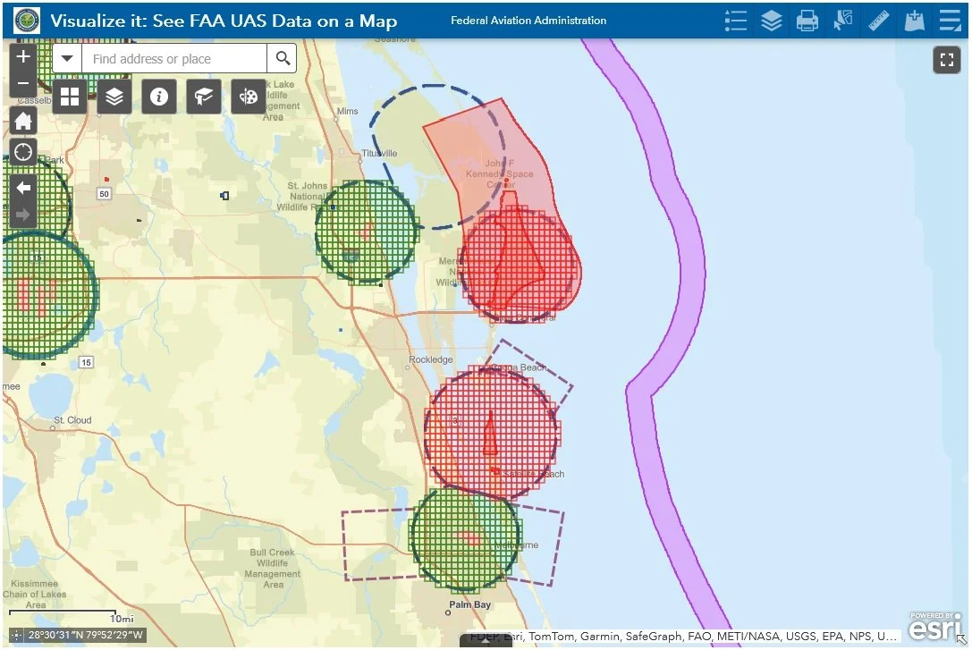Open the print tool in the header

click(807, 20)
